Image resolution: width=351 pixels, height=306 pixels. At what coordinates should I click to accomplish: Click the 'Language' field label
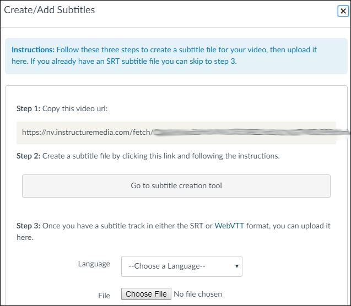[x=94, y=264]
